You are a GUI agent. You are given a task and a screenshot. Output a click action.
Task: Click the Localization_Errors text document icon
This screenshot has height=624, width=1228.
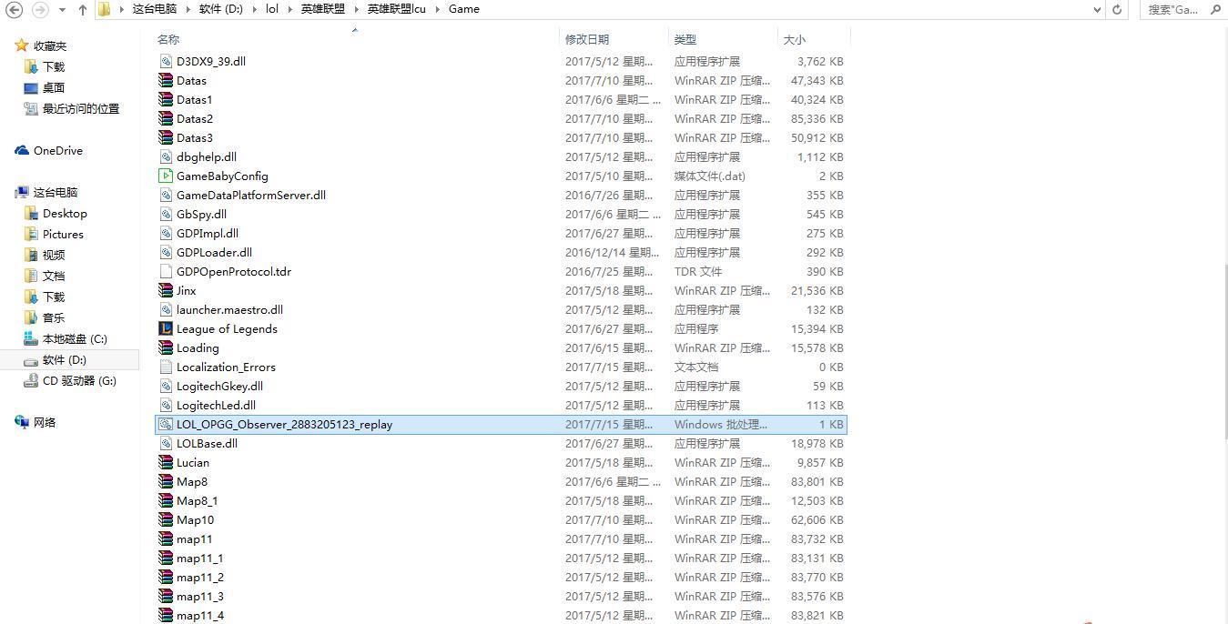166,367
